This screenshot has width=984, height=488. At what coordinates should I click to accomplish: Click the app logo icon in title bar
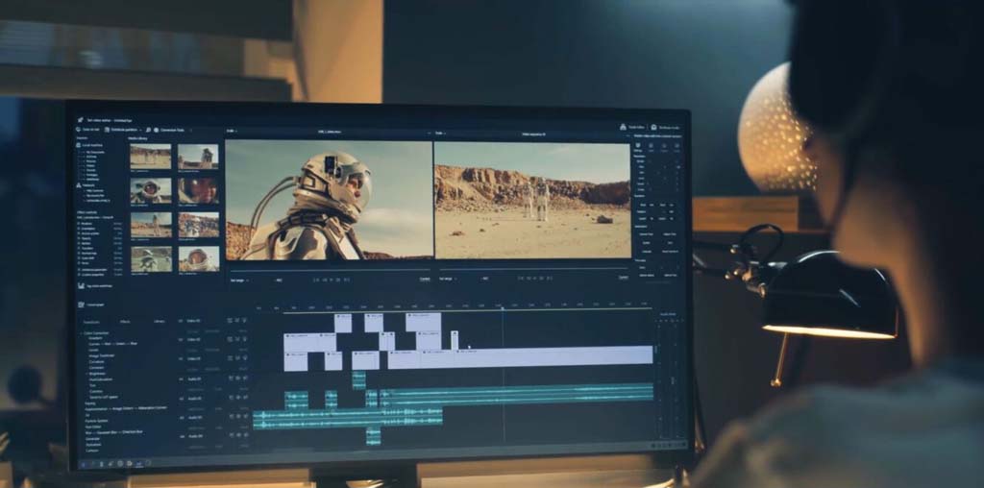point(81,119)
